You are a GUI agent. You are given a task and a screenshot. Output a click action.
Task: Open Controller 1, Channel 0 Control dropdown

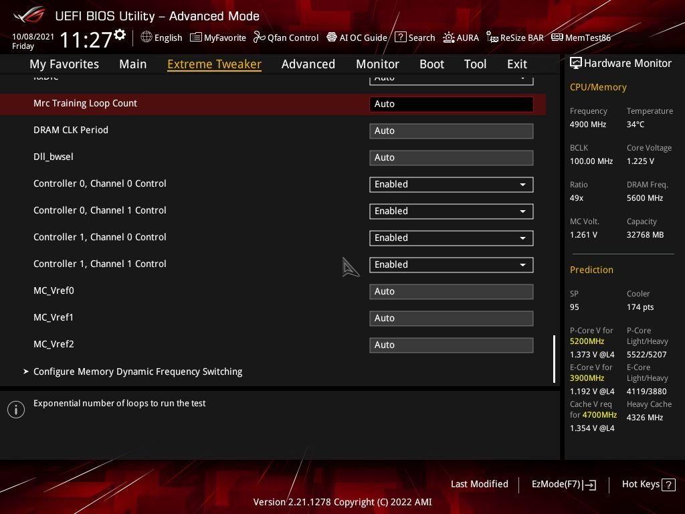pyautogui.click(x=452, y=238)
